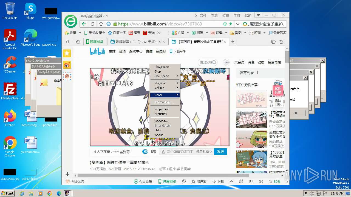Click the 发送 send button
This screenshot has width=351, height=197.
220,152
